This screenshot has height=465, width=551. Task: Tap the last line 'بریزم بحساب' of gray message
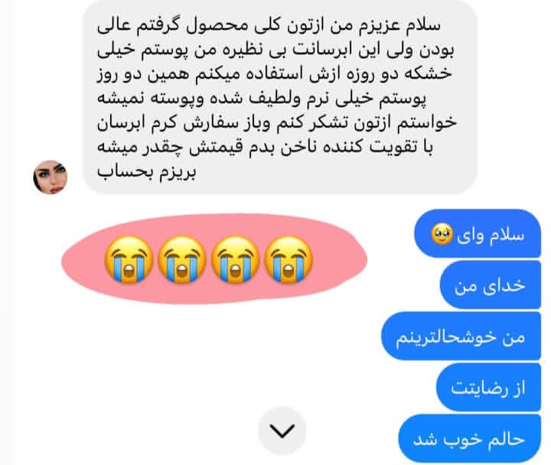coord(146,172)
